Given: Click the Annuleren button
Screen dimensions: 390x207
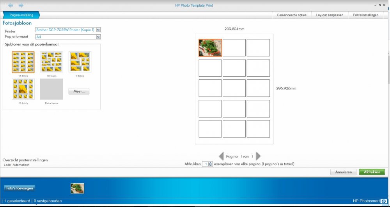Looking at the screenshot, I should point(344,172).
